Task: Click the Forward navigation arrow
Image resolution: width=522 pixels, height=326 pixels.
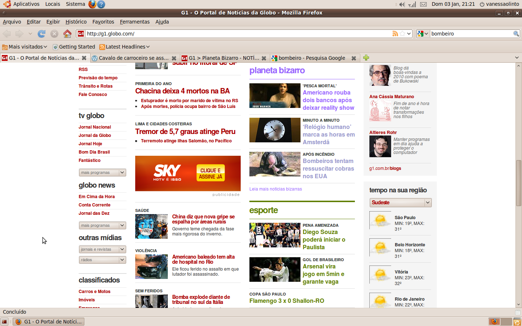Action: pyautogui.click(x=19, y=34)
